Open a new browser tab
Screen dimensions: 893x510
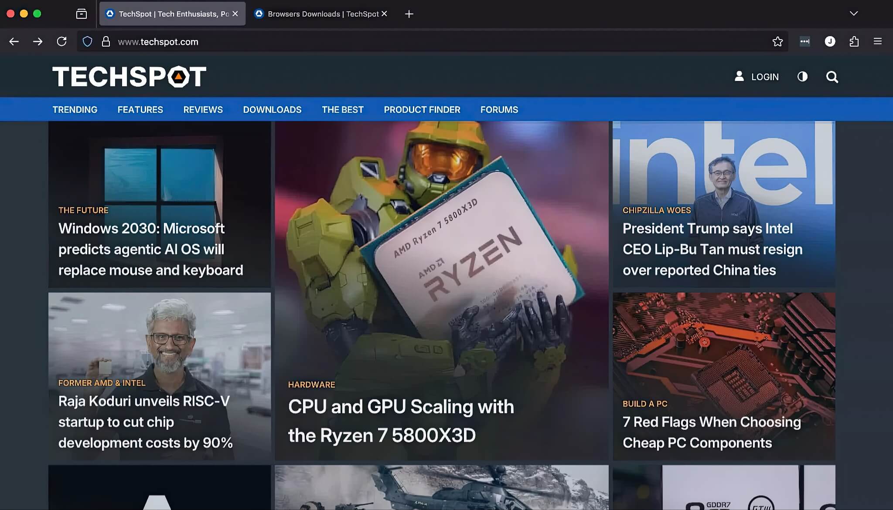click(x=409, y=14)
